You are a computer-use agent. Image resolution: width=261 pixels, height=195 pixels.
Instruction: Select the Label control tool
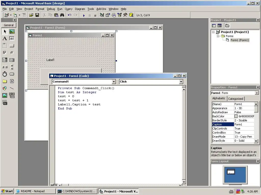pyautogui.click(x=5, y=39)
